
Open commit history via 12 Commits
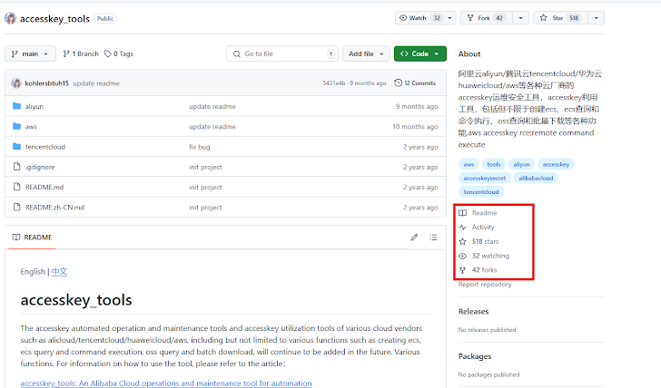pyautogui.click(x=415, y=82)
